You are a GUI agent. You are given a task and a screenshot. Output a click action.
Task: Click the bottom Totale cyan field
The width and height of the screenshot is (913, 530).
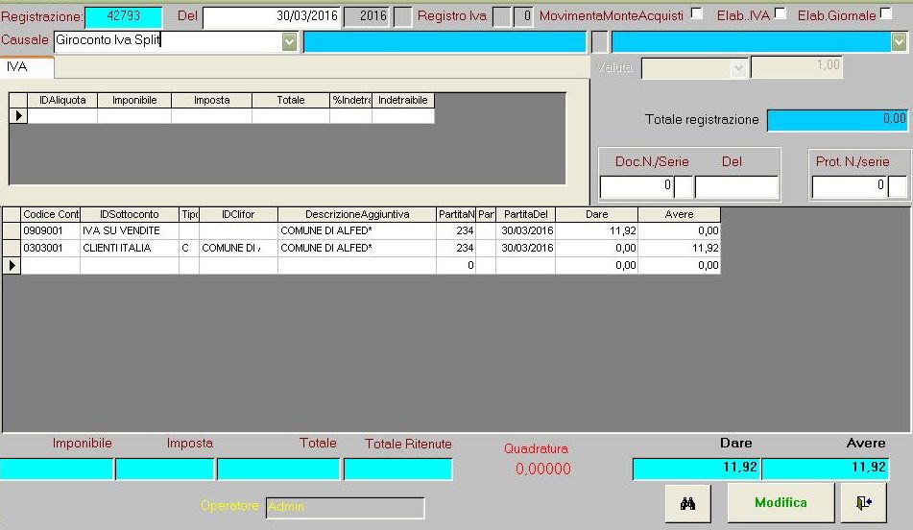(278, 470)
